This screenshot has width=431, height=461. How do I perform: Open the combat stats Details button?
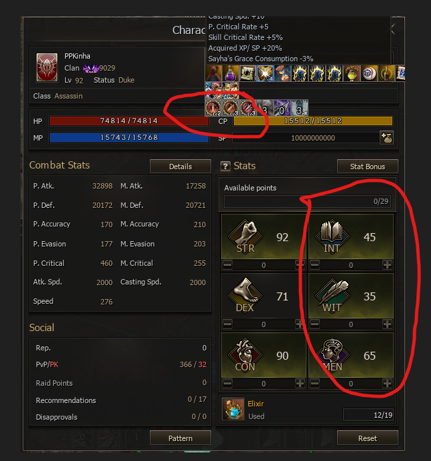click(181, 167)
